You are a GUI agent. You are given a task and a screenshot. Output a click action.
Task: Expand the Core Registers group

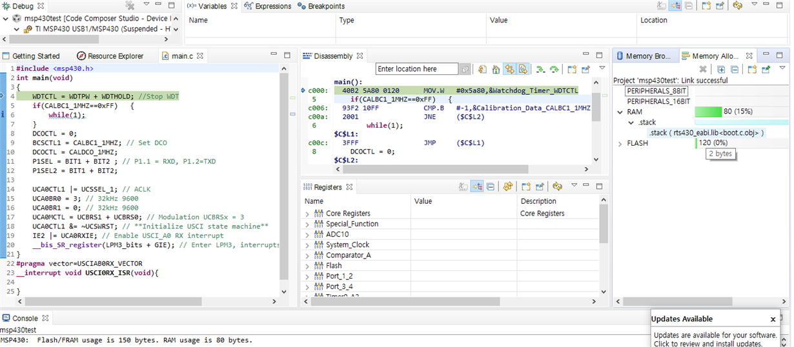(307, 213)
